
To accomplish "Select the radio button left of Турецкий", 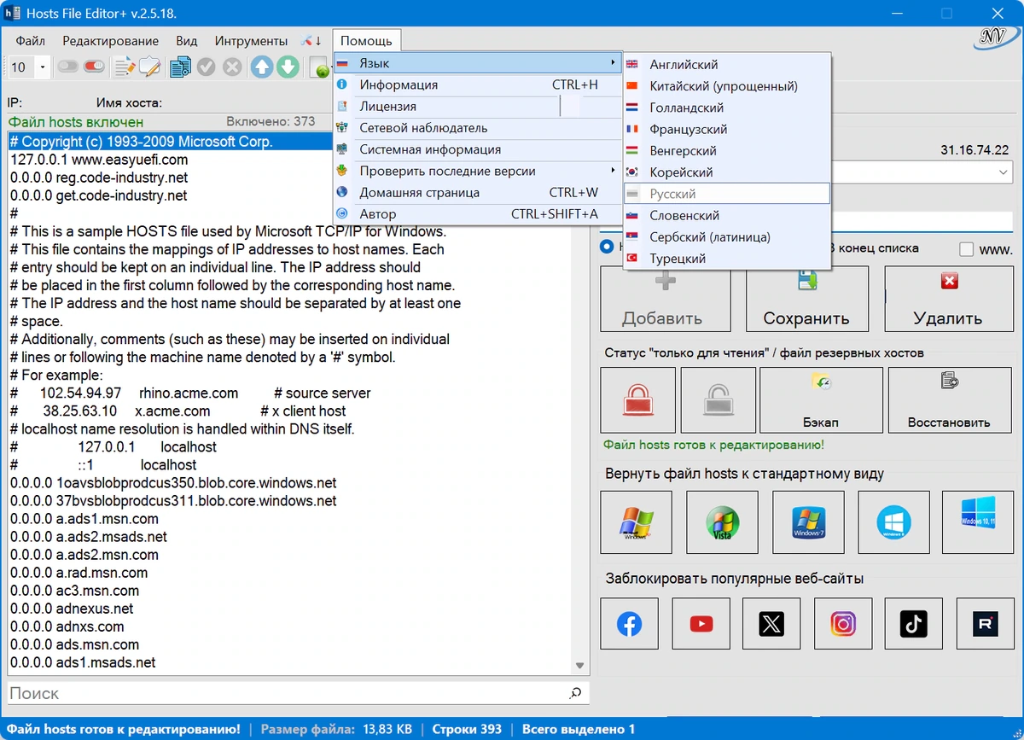I will pyautogui.click(x=608, y=248).
